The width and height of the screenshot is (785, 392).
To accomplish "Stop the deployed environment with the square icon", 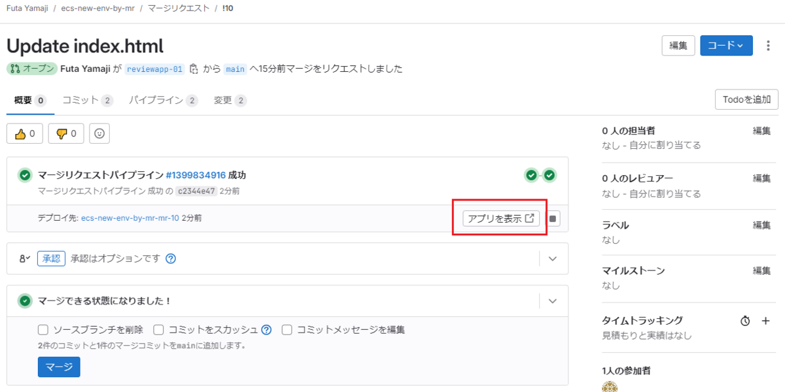I will (x=553, y=219).
